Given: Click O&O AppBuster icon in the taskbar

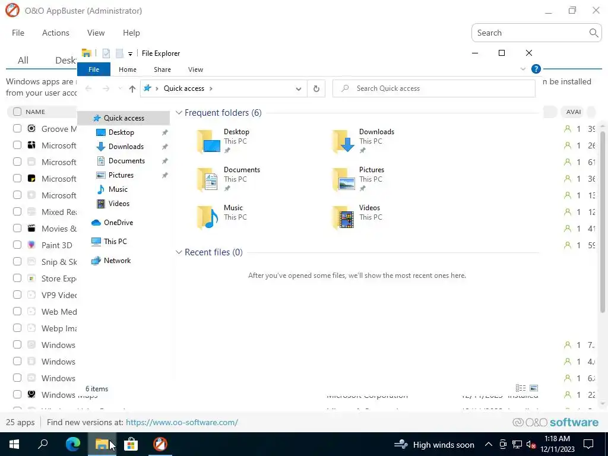Looking at the screenshot, I should [x=160, y=444].
